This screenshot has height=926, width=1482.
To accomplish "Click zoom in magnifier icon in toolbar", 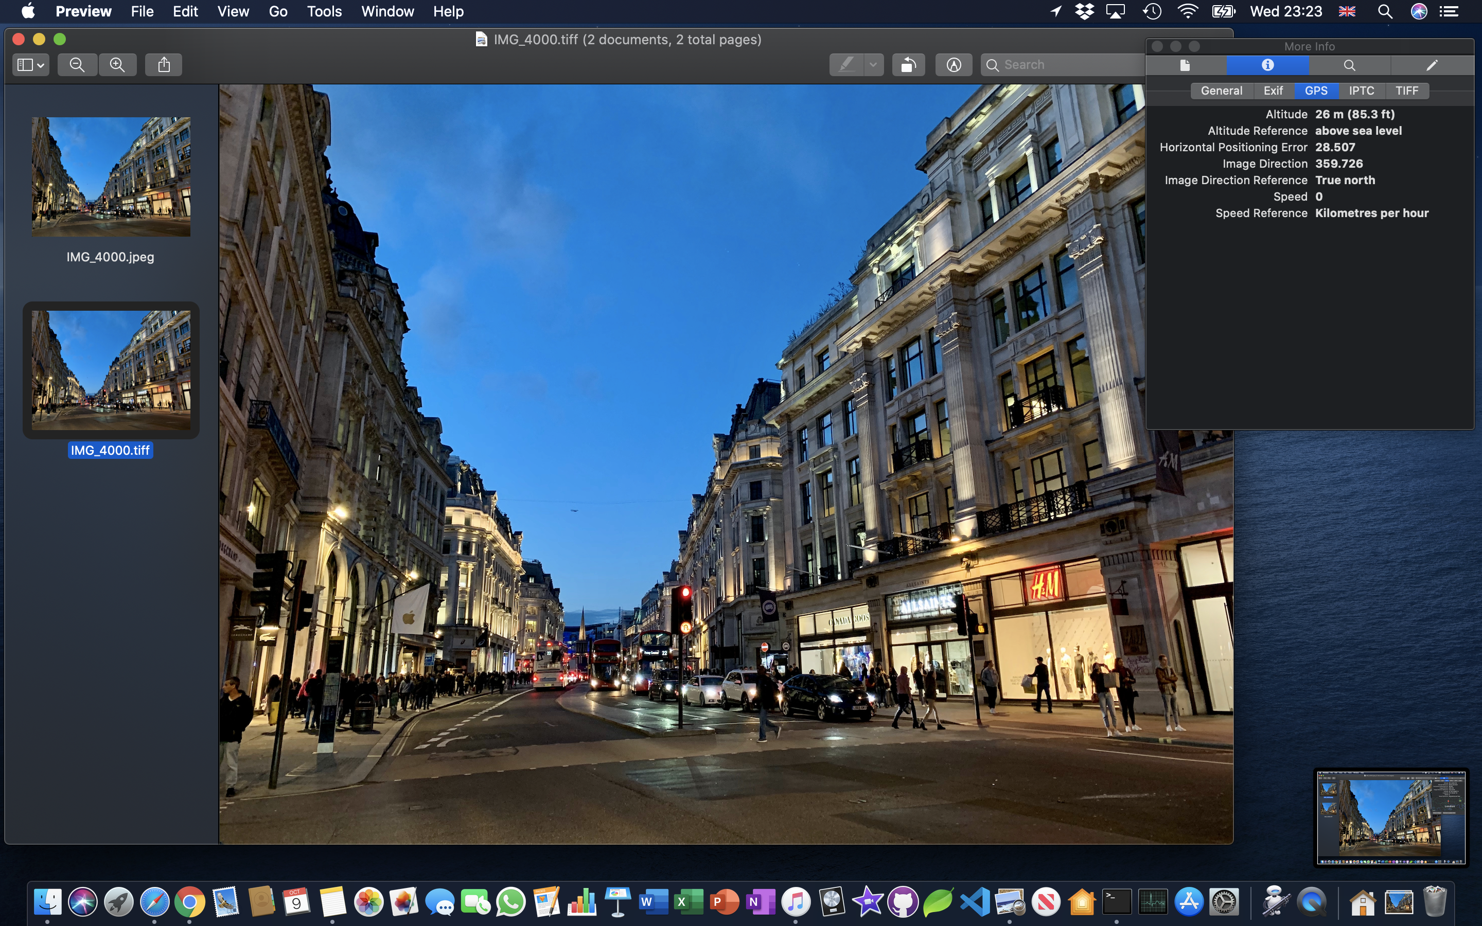I will 116,64.
